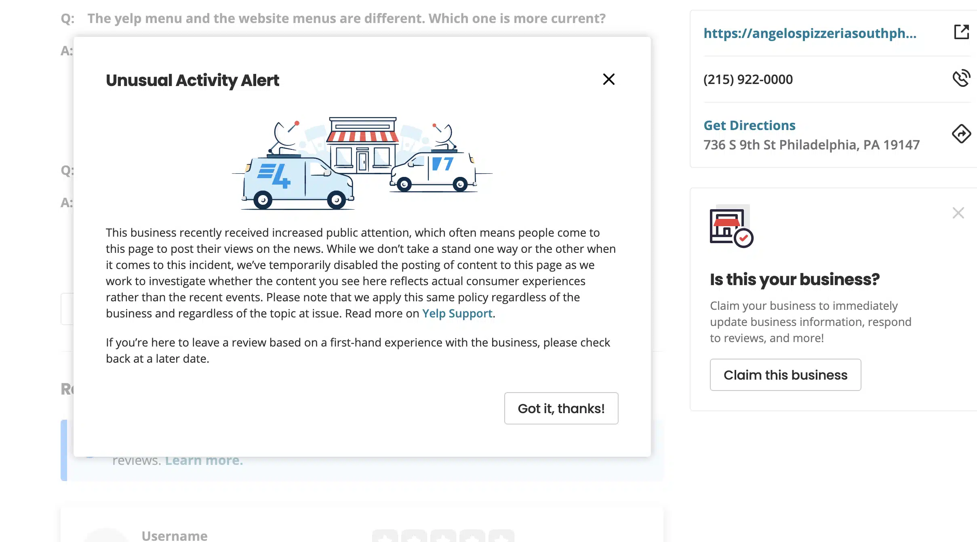Image resolution: width=977 pixels, height=542 pixels.
Task: Click the Claim this business button
Action: (x=785, y=375)
